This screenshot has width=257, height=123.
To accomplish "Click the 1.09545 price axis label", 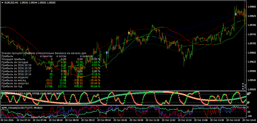I will [252, 80].
